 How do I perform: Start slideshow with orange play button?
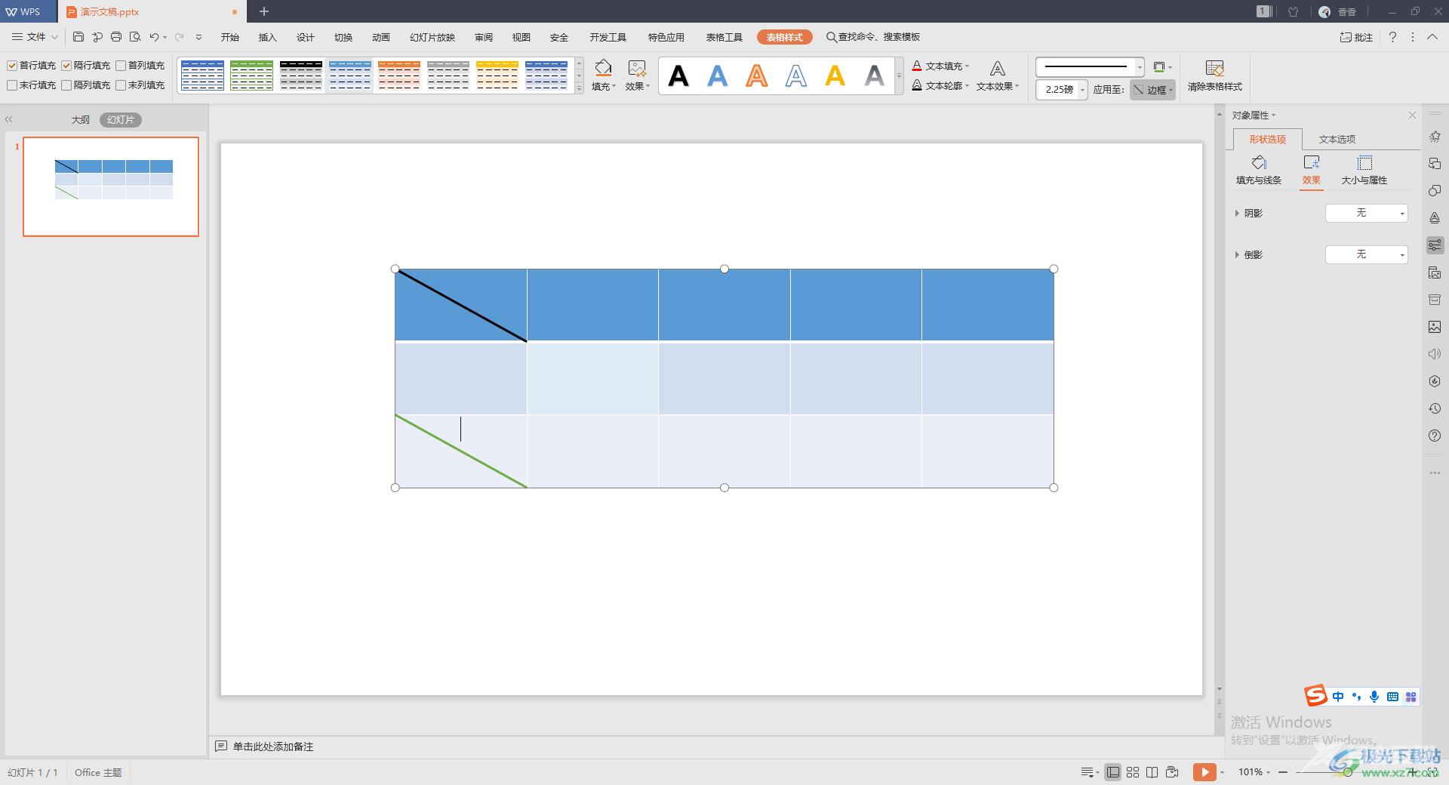[x=1204, y=771]
